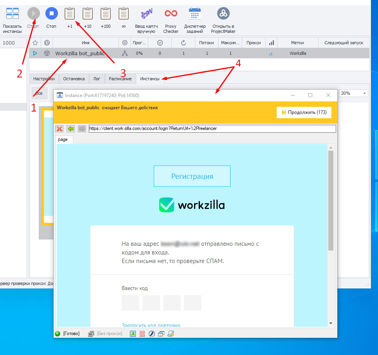Add one run with +1 clipboard icon
This screenshot has height=355, width=378.
[70, 13]
